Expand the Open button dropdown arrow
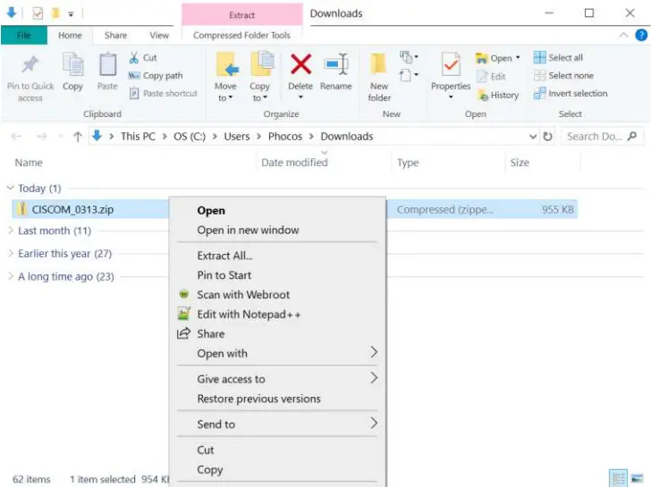 pyautogui.click(x=518, y=57)
